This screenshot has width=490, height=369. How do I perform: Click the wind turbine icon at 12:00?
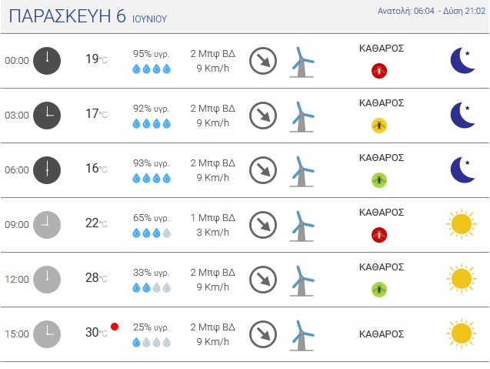(x=302, y=280)
